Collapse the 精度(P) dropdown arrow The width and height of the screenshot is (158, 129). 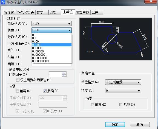pos(69,30)
